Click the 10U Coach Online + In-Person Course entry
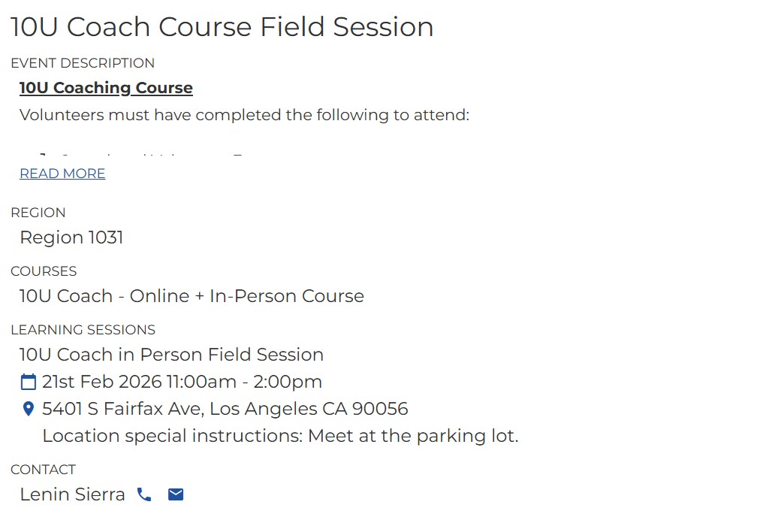Screen dimensions: 769x523 tap(191, 296)
